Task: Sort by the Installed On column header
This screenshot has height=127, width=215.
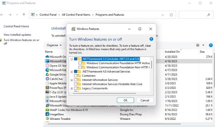Action: [172, 52]
